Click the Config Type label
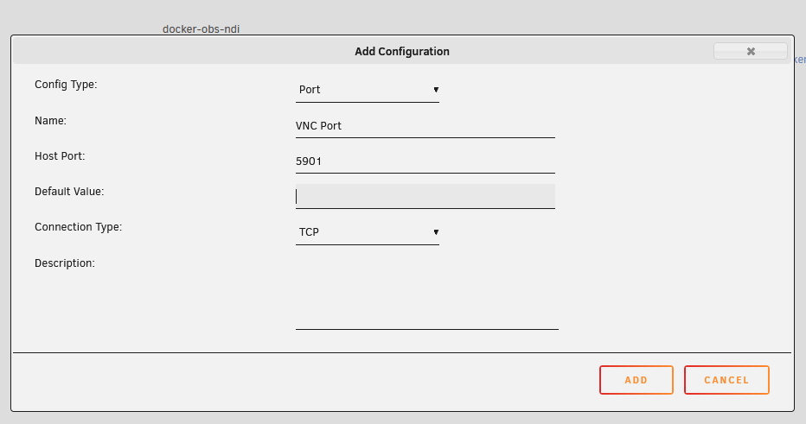The height and width of the screenshot is (424, 806). tap(66, 84)
